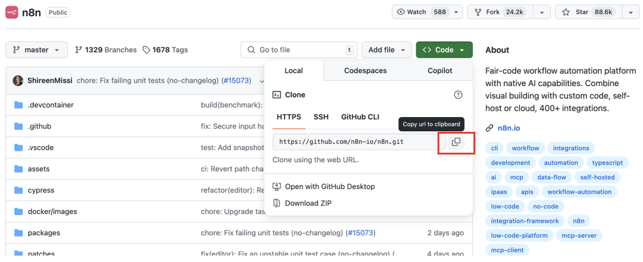This screenshot has height=262, width=643.
Task: Open the .github folder name
Action: (39, 126)
